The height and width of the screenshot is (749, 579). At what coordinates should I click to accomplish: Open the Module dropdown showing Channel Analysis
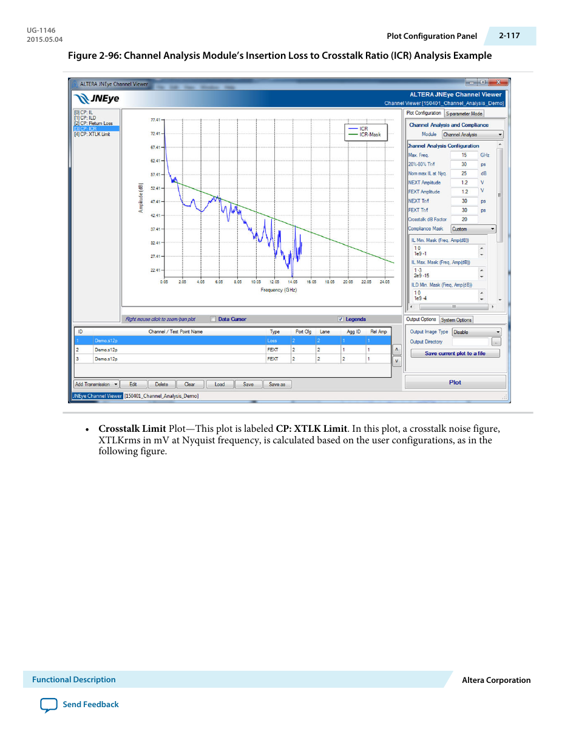point(472,135)
